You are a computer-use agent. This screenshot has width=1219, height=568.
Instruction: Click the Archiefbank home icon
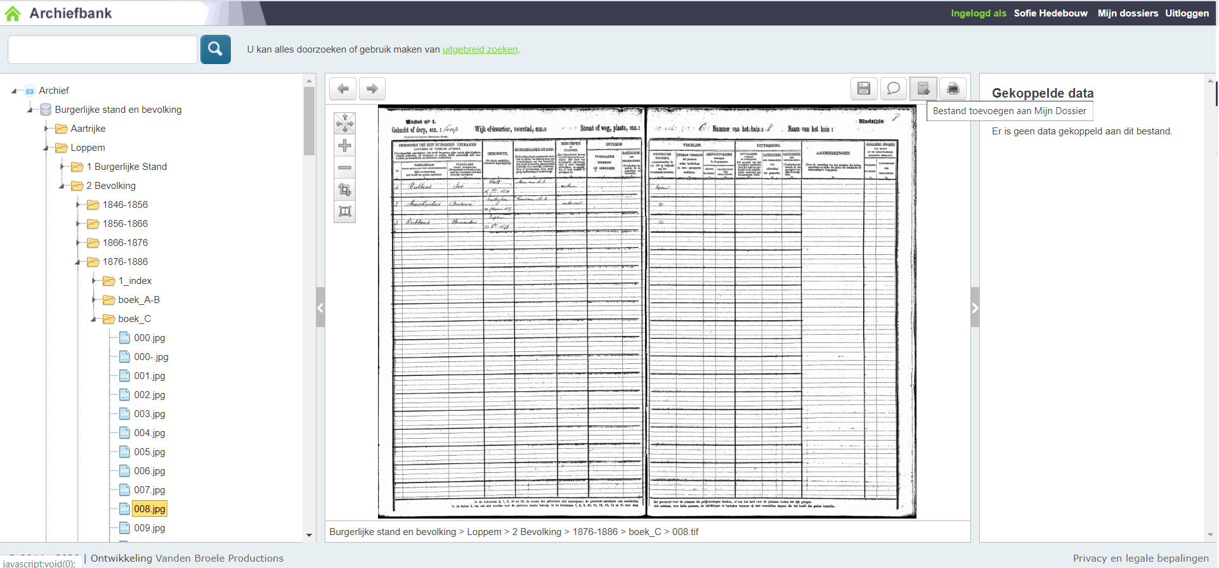(13, 13)
